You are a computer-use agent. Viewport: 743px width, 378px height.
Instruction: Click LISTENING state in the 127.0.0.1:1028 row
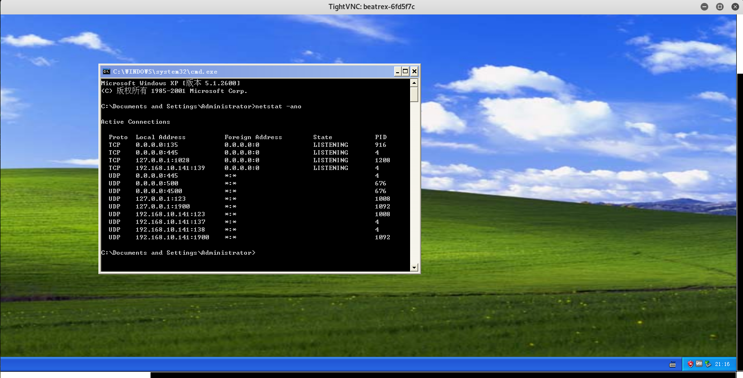tap(330, 160)
